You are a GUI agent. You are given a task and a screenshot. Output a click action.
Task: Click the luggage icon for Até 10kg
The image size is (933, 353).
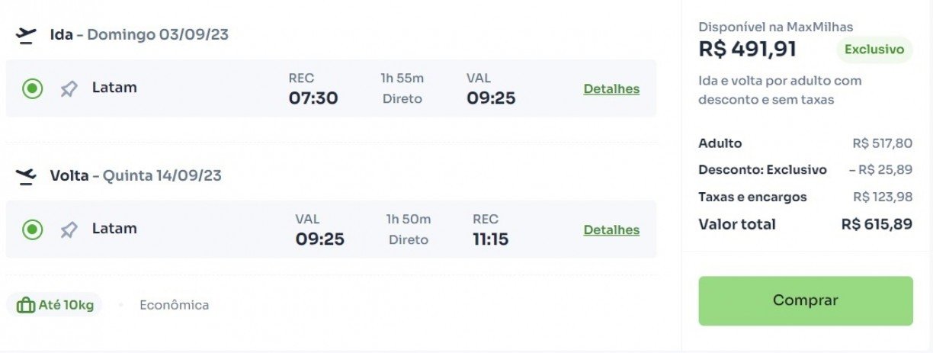click(x=26, y=306)
